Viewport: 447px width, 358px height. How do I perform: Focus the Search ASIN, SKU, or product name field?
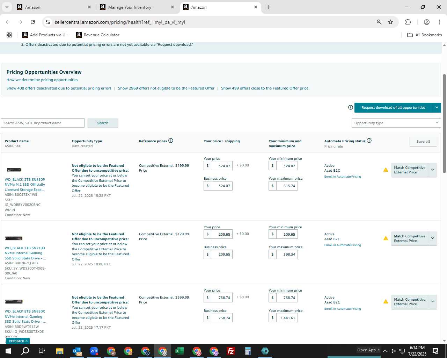tap(43, 123)
